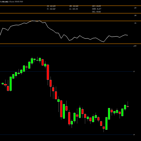Click the 'OC: 0.08' reading

pyautogui.click(x=96, y=6)
